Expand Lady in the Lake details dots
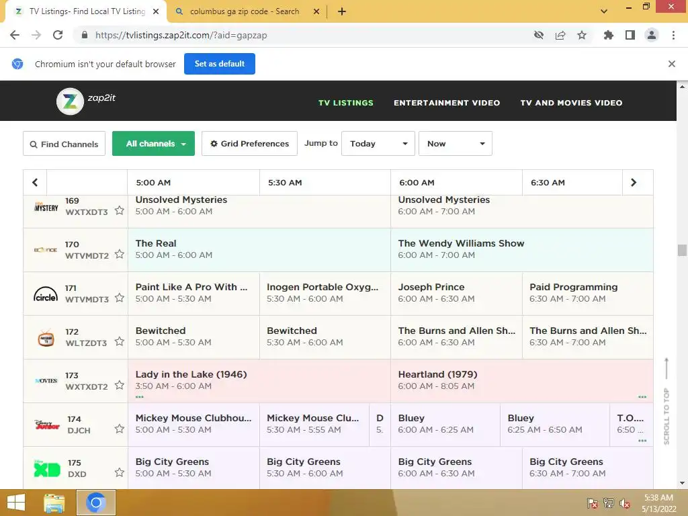The image size is (688, 516). [x=140, y=396]
